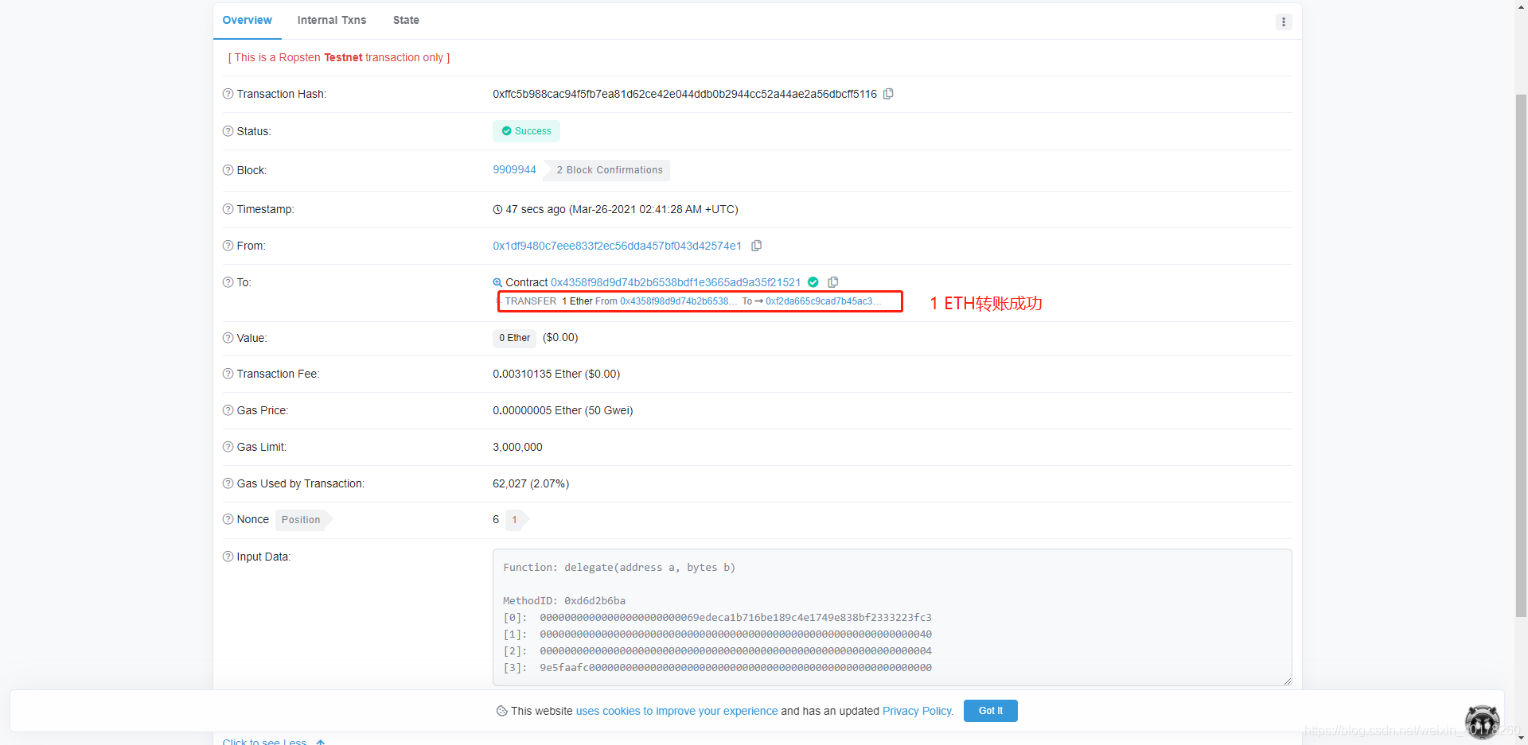1528x745 pixels.
Task: Click help icon next to Gas Limit
Action: pos(228,447)
